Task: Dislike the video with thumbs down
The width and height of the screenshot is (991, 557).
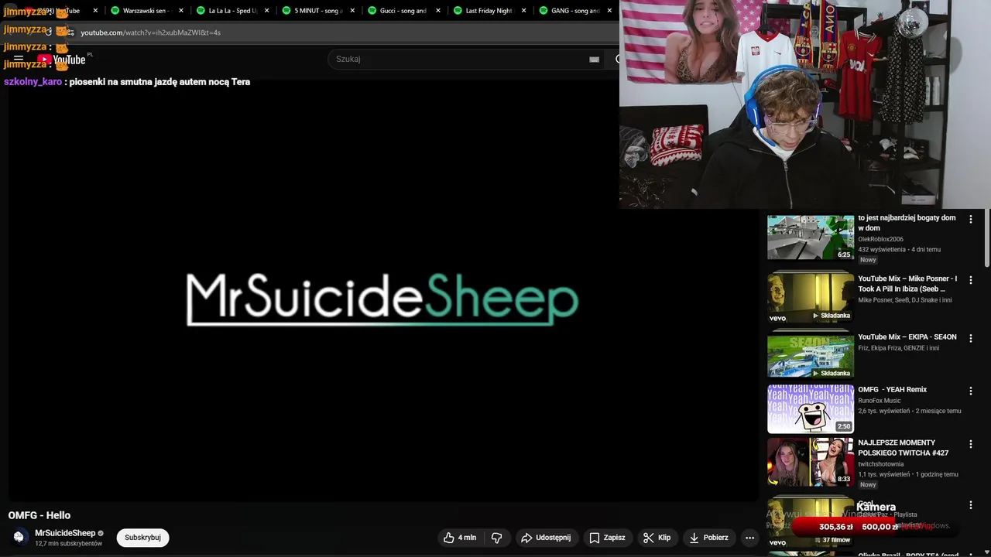Action: click(497, 538)
